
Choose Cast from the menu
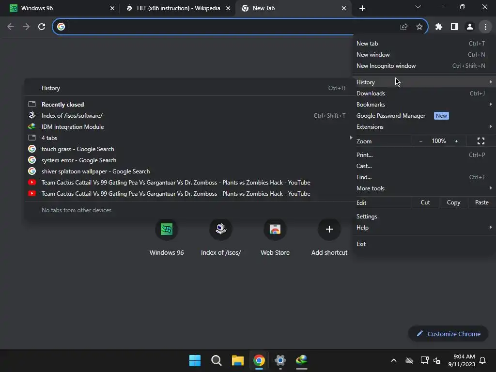click(424, 166)
